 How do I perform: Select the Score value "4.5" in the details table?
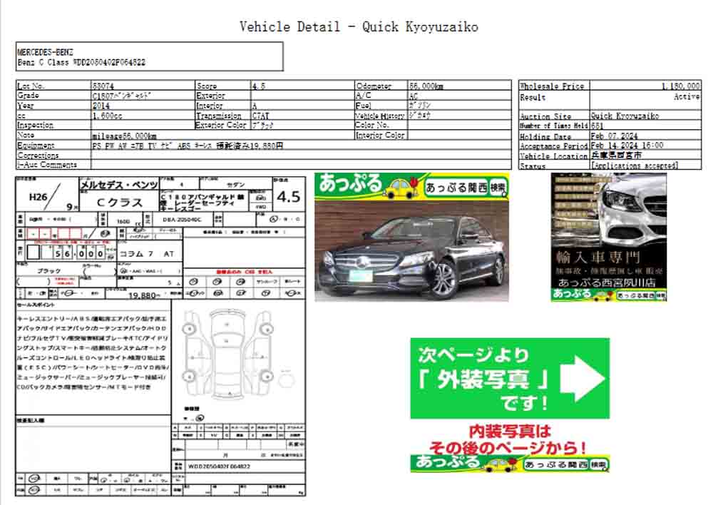tap(259, 86)
